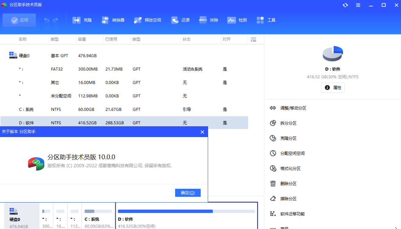Image resolution: width=401 pixels, height=229 pixels.
Task: Open the hamburger menu in title bar
Action: coord(358,5)
